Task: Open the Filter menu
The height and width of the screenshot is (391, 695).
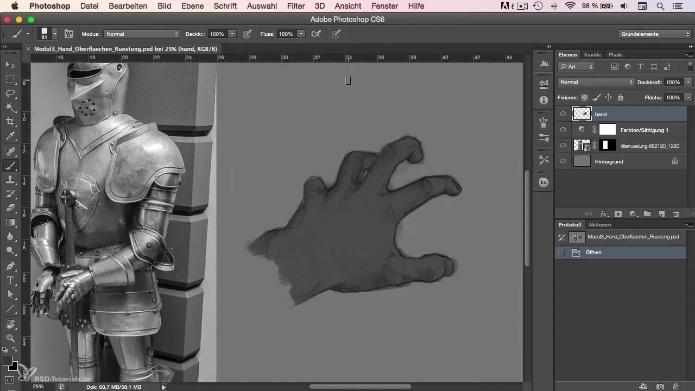Action: point(296,6)
